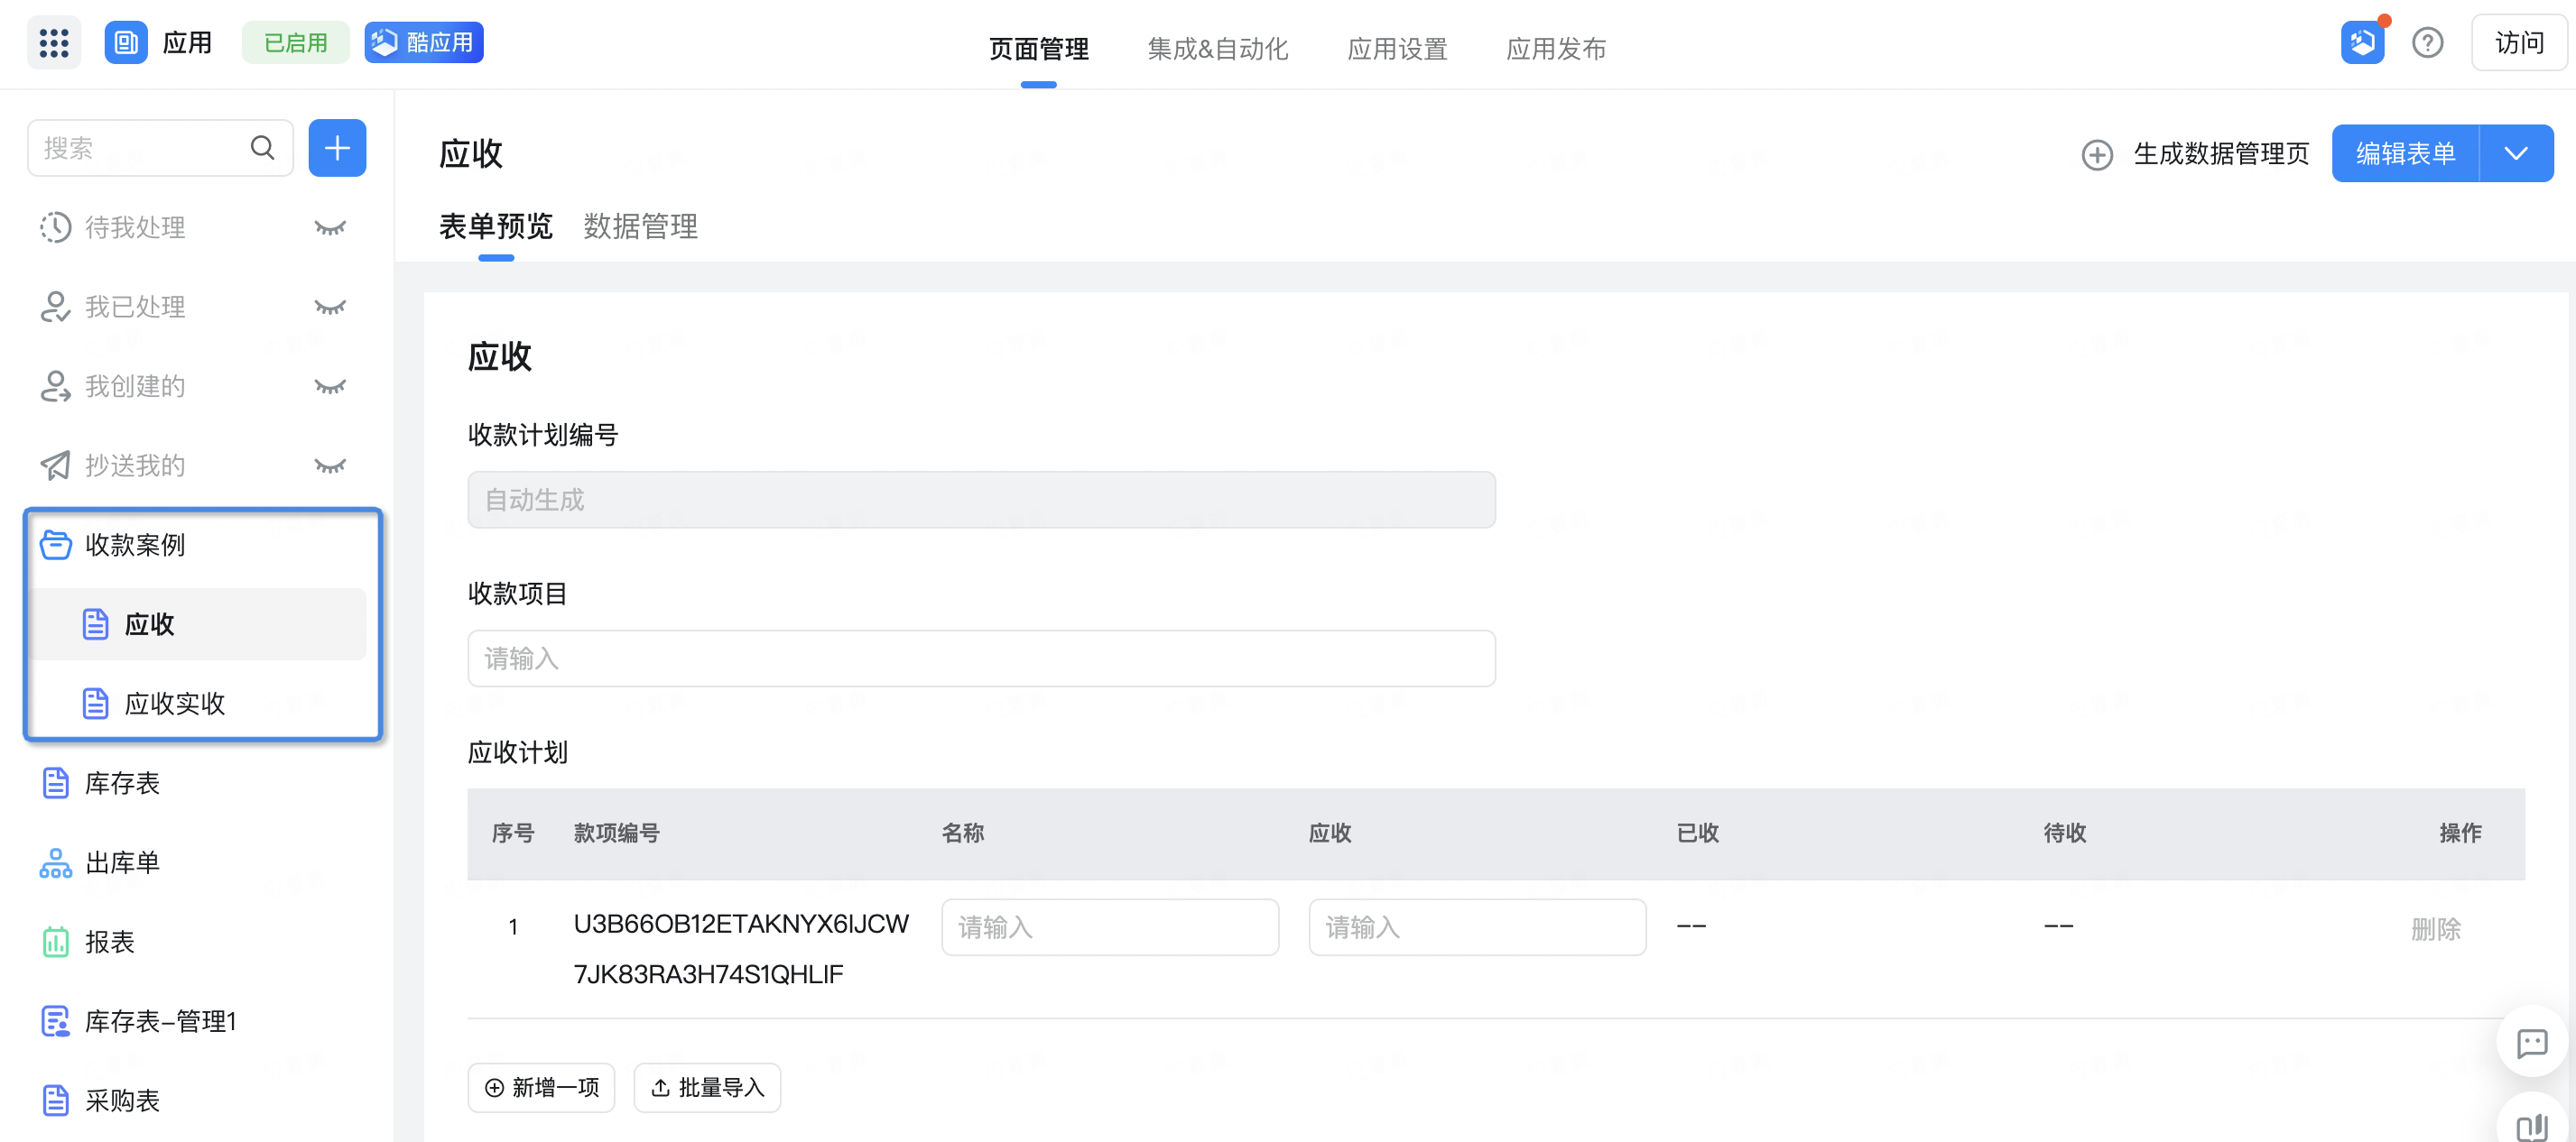This screenshot has height=1142, width=2576.
Task: Collapse the 收款案例 folder
Action: point(134,545)
